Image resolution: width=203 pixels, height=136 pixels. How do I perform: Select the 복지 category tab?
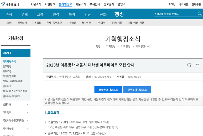click(72, 14)
